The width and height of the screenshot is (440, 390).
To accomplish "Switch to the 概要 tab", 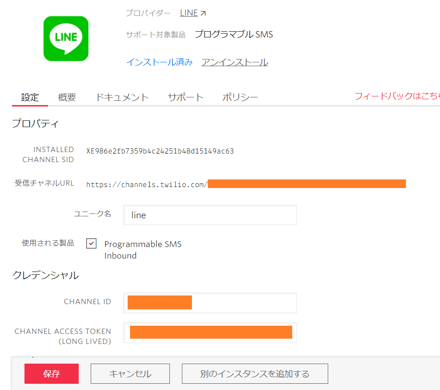I will tap(66, 96).
